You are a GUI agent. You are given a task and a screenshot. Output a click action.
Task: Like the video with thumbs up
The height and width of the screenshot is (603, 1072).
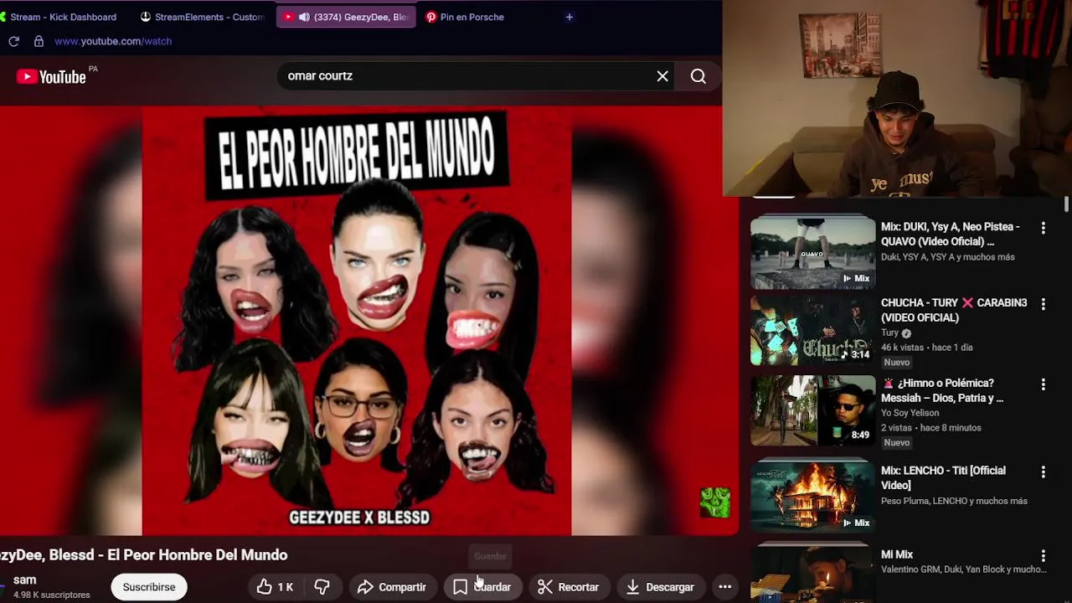pyautogui.click(x=275, y=587)
